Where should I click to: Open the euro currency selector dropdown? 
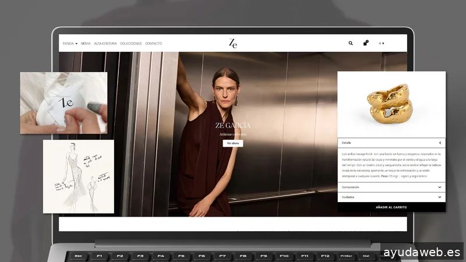pos(382,43)
